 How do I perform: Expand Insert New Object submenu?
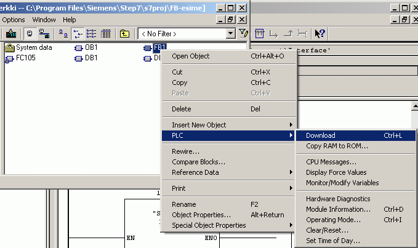click(x=228, y=125)
